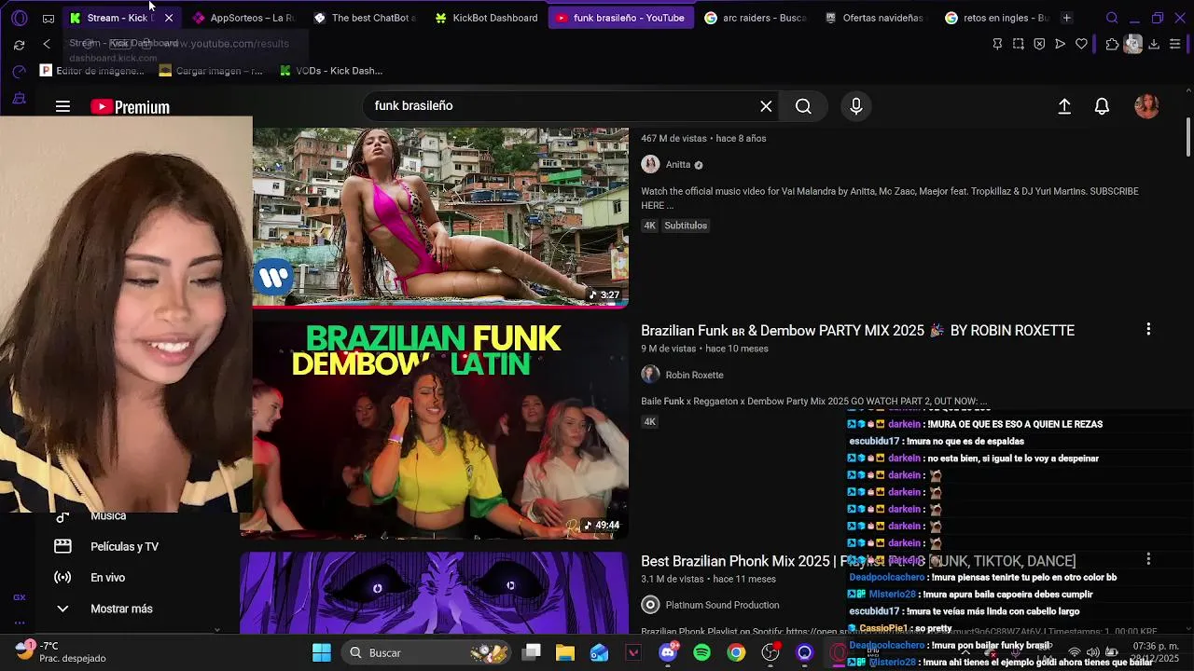Open the weather widget showing -7°C
This screenshot has width=1194, height=671.
[x=62, y=651]
